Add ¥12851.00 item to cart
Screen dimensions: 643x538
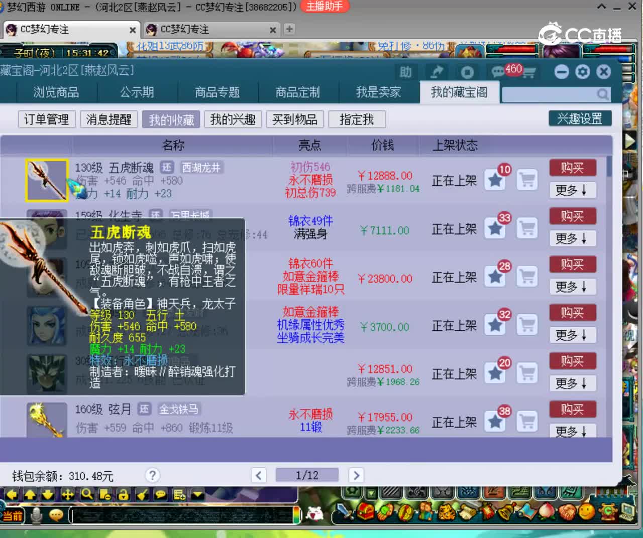click(x=527, y=373)
